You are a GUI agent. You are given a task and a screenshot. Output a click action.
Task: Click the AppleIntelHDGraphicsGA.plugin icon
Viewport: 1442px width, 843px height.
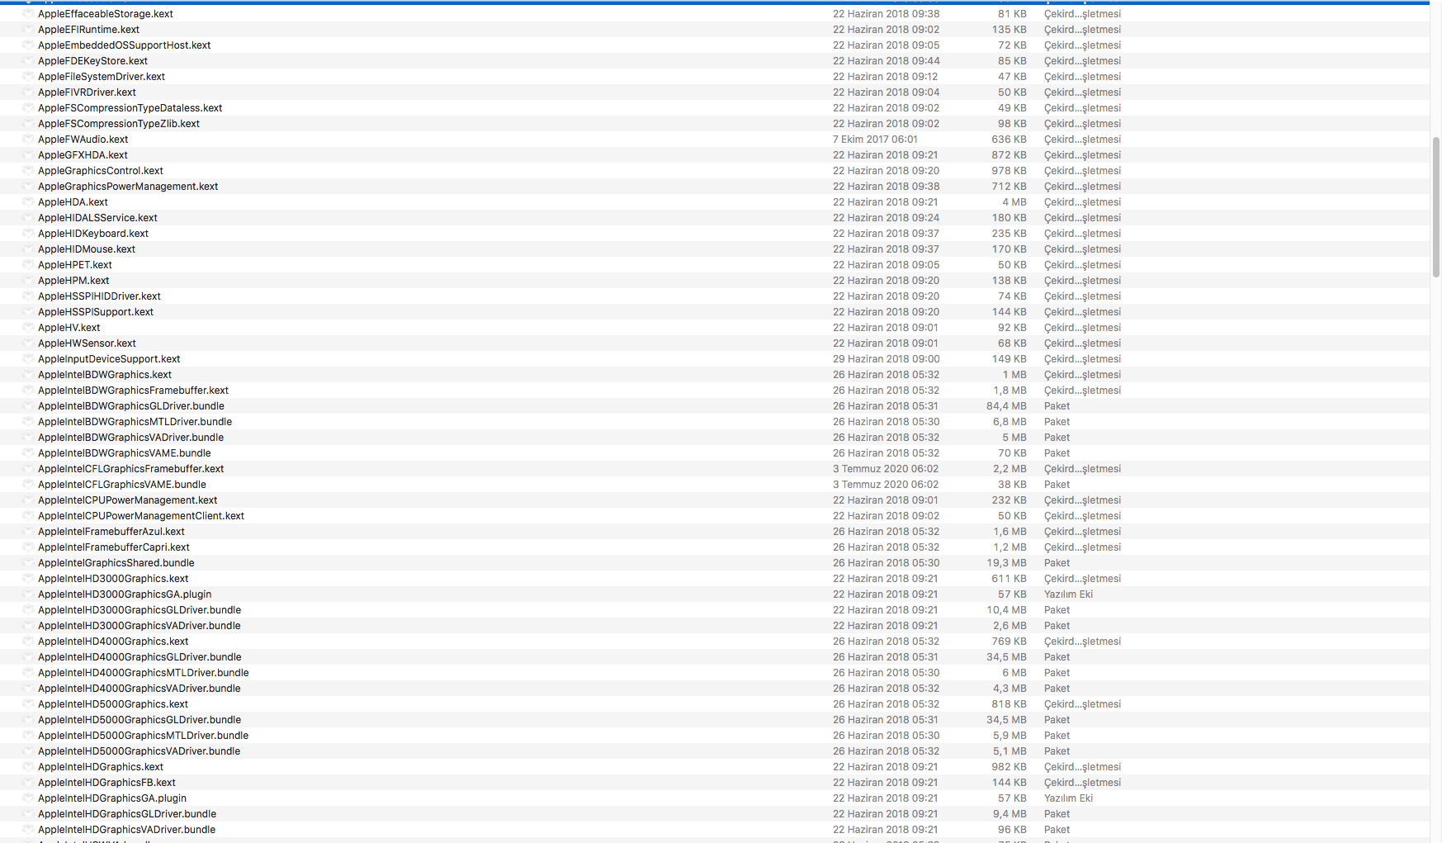[28, 798]
